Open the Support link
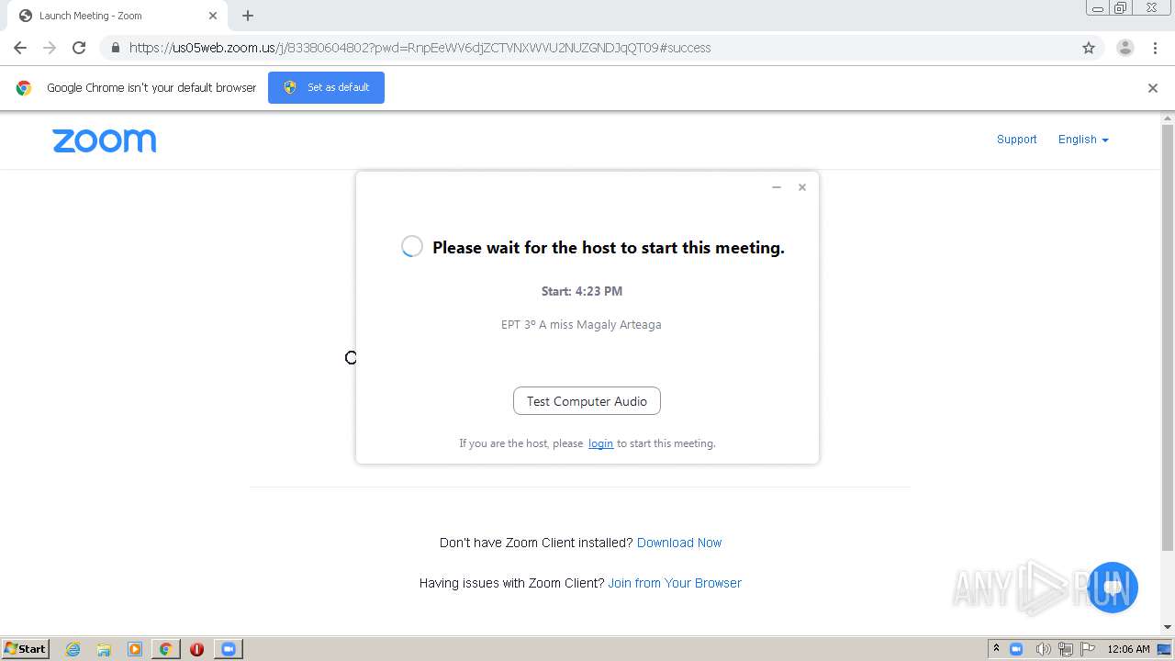1175x661 pixels. pos(1016,140)
